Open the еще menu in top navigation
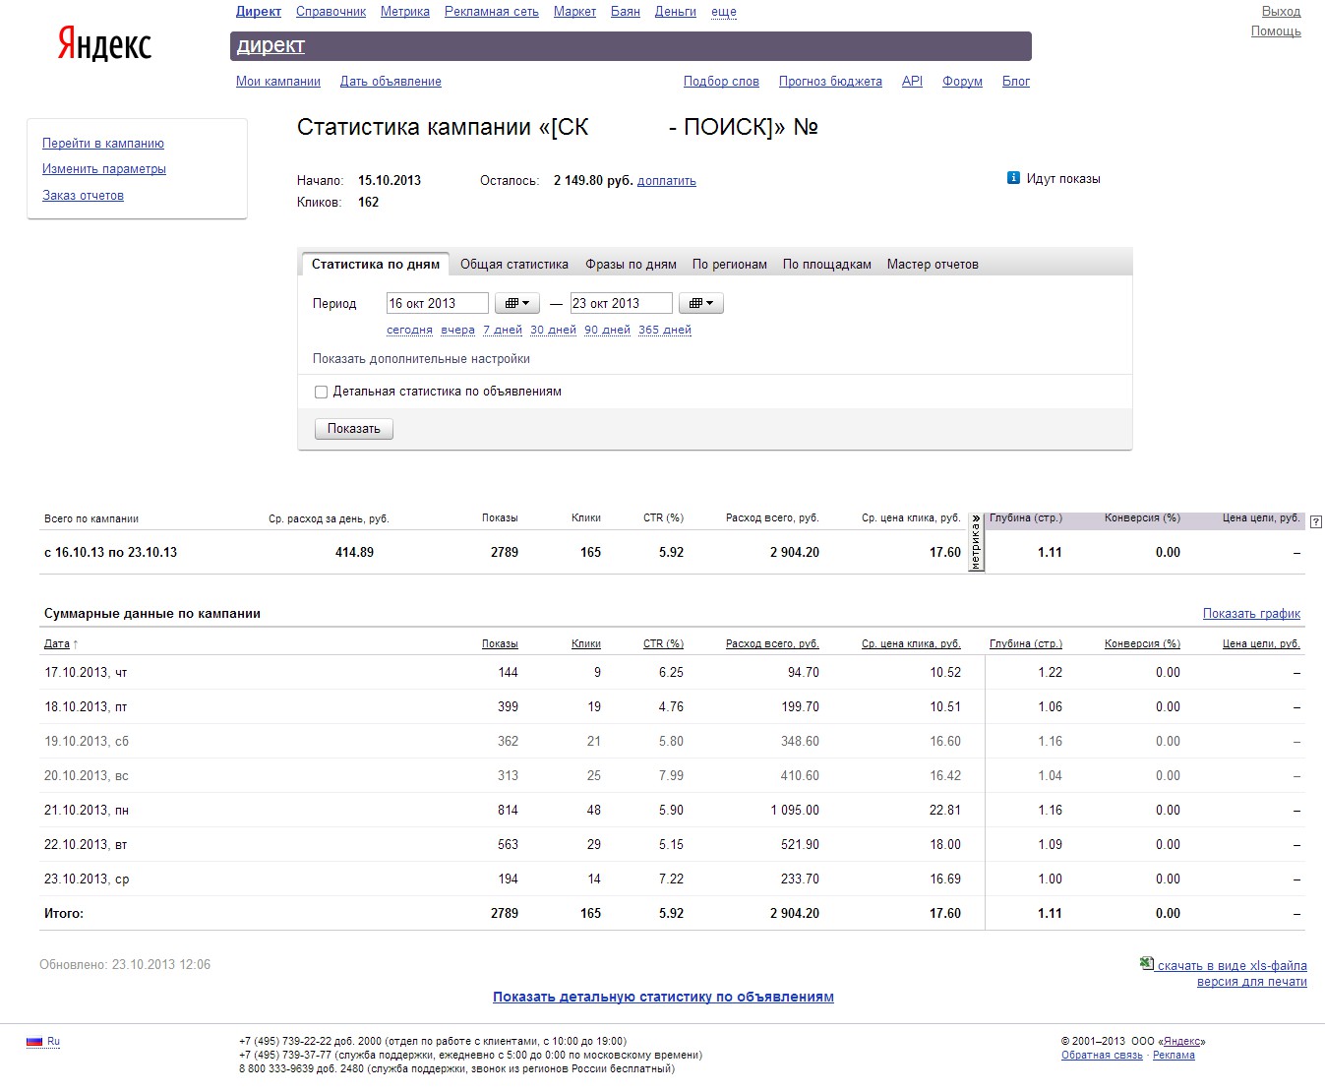This screenshot has width=1325, height=1092. click(724, 12)
